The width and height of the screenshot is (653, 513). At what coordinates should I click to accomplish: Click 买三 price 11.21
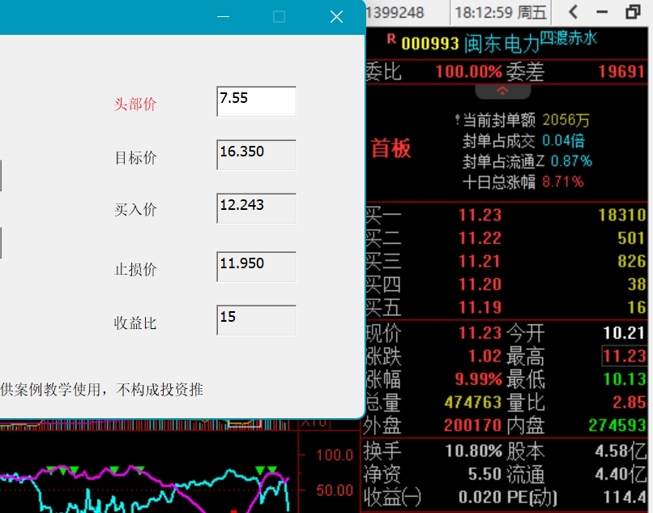pos(480,261)
